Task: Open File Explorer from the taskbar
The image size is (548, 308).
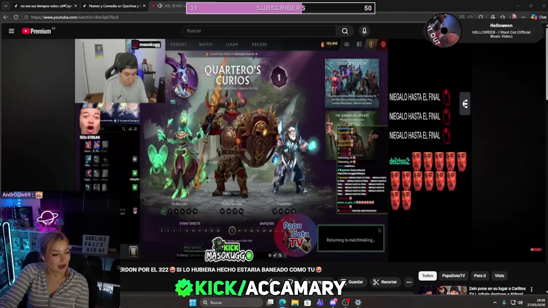Action: pos(295,302)
